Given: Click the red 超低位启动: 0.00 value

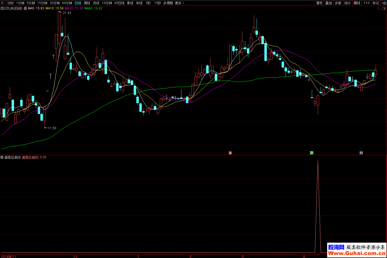Looking at the screenshot, I should click(34, 157).
